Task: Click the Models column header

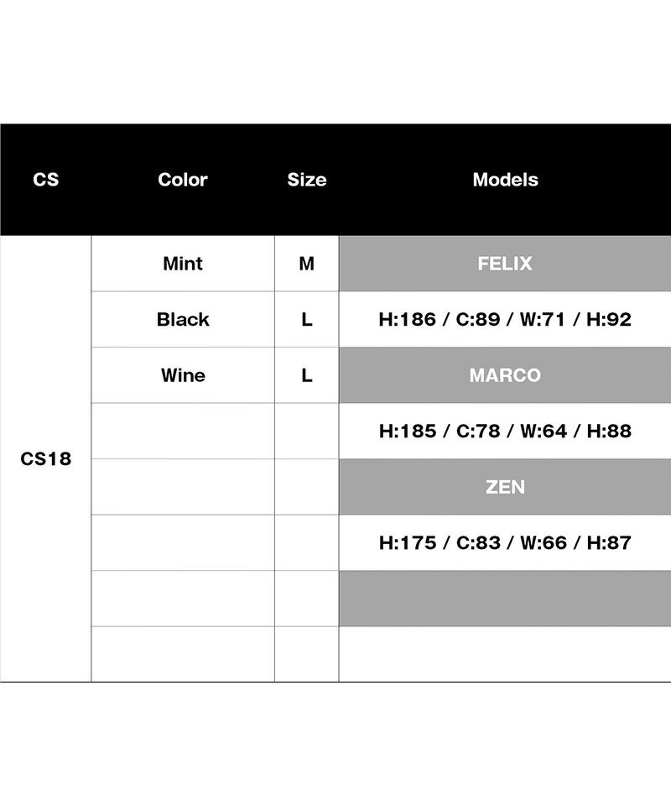Action: [505, 180]
